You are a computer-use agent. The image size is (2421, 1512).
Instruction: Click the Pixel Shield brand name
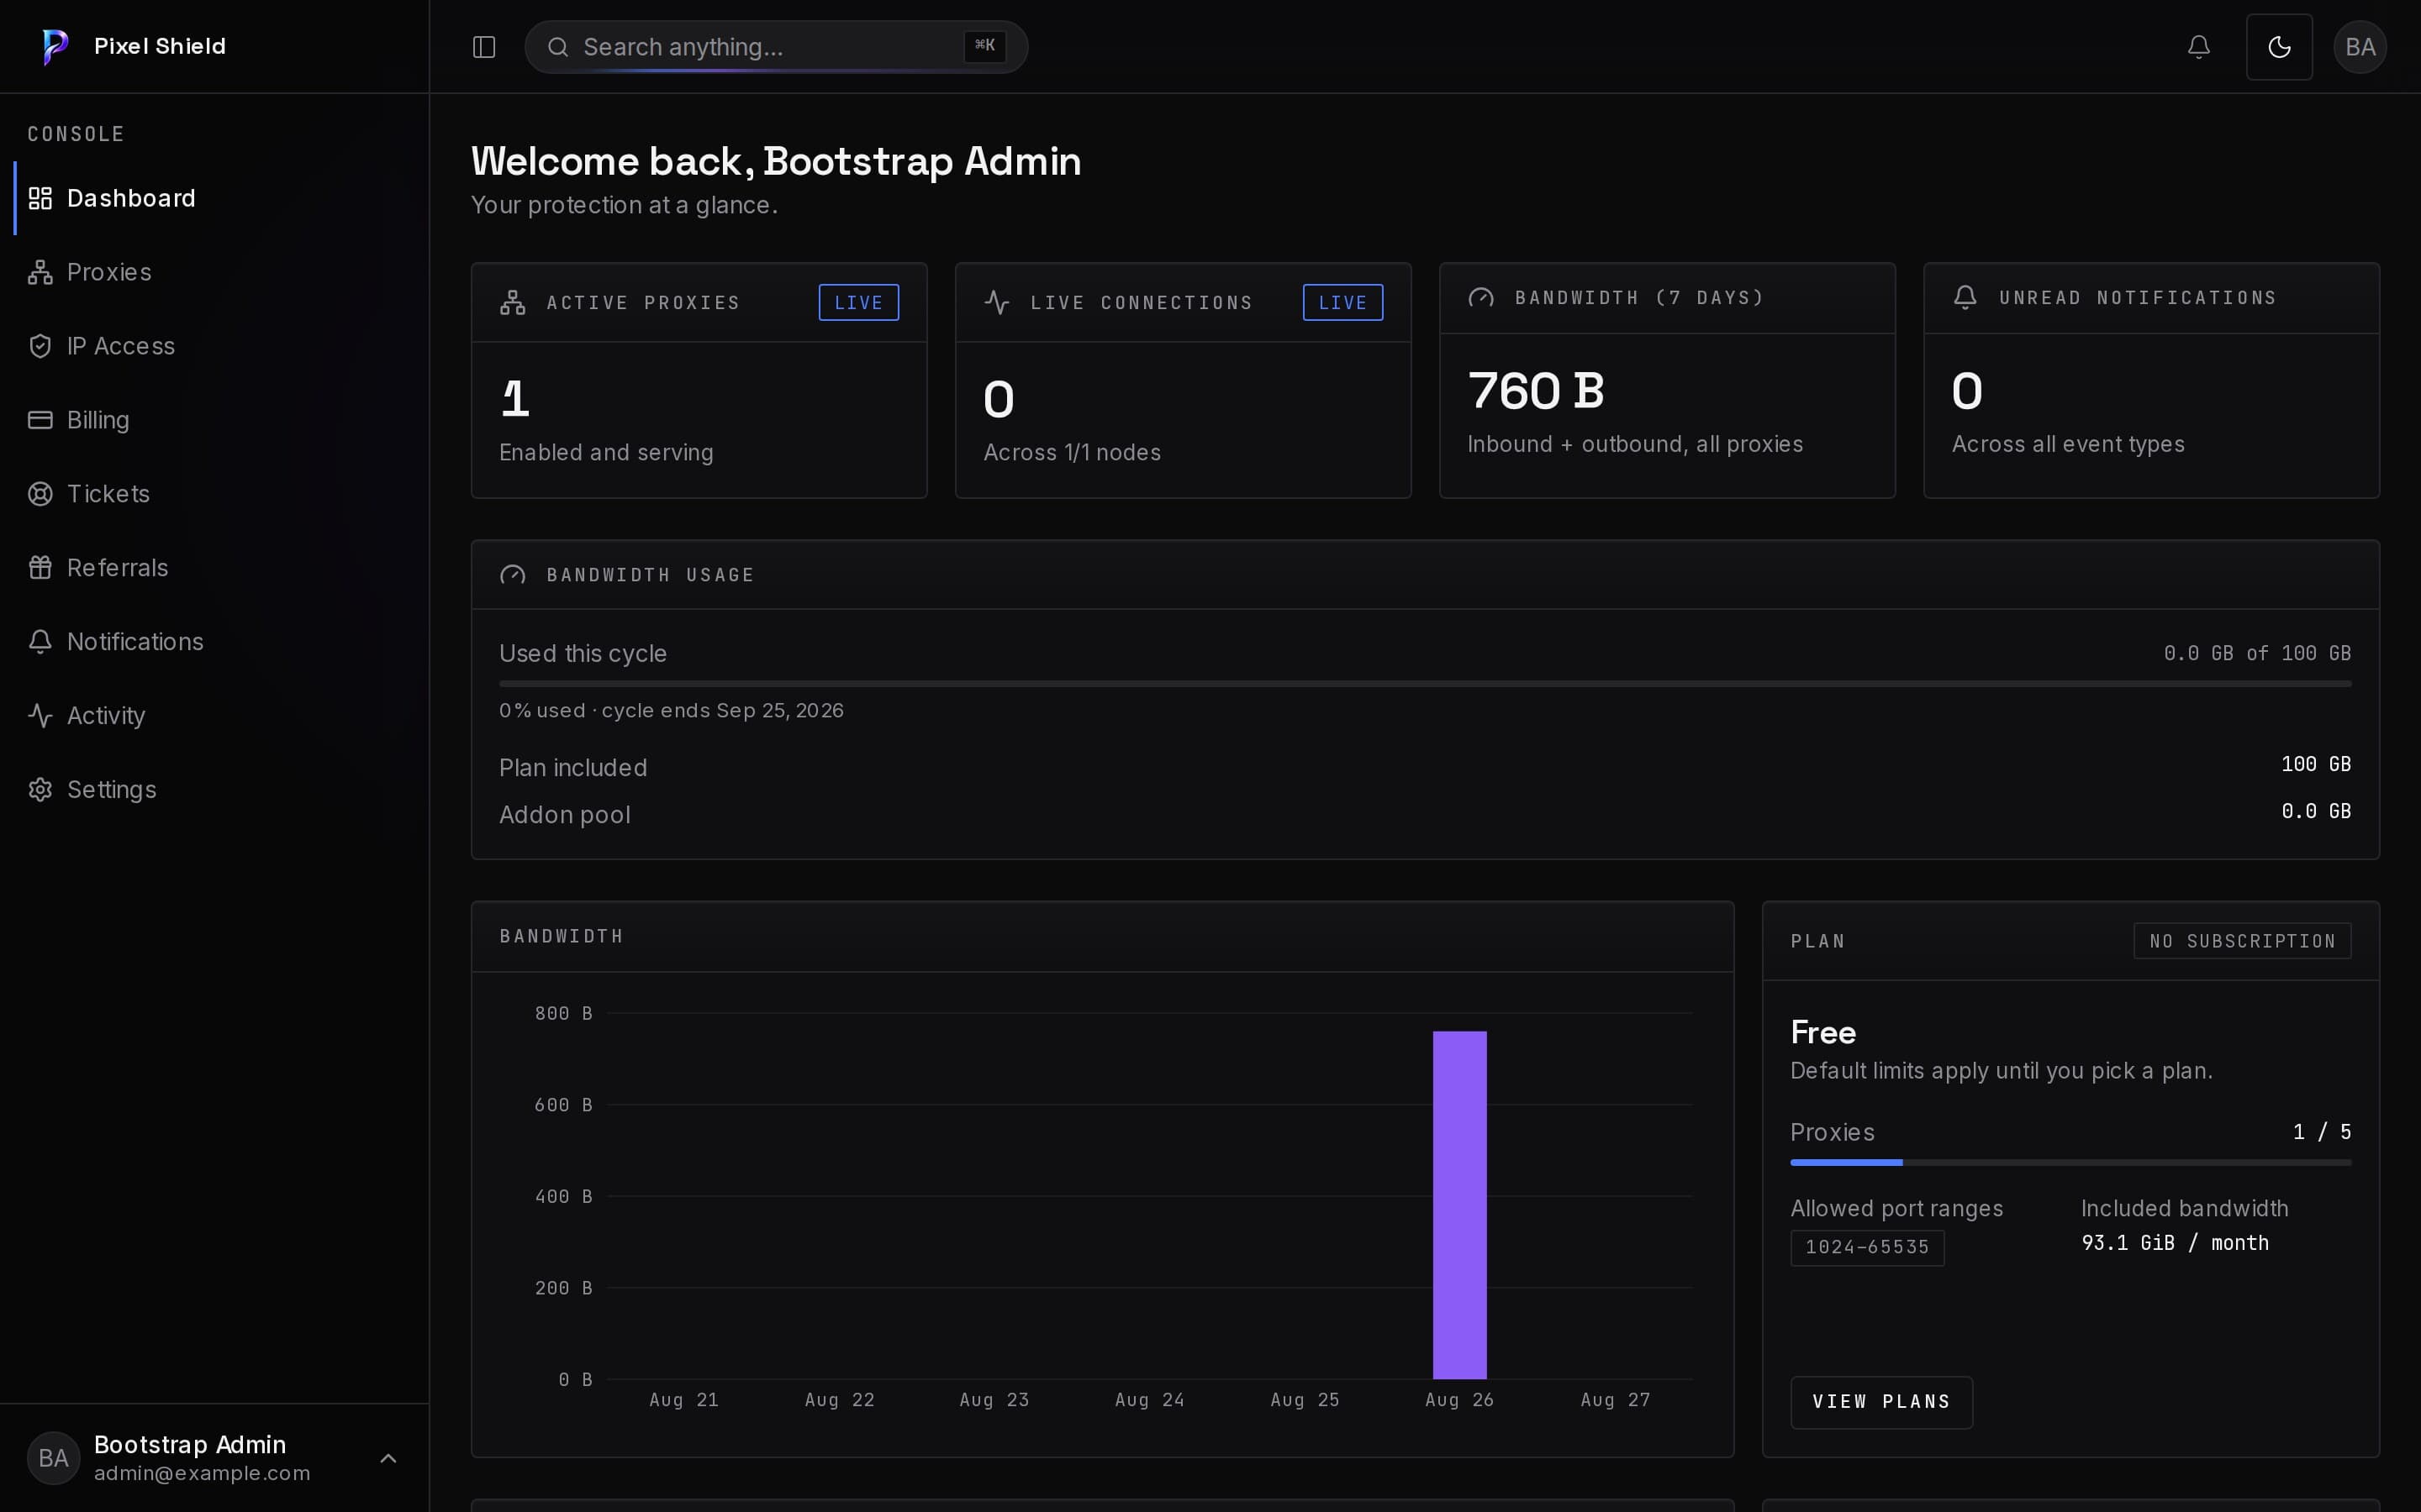[x=160, y=46]
